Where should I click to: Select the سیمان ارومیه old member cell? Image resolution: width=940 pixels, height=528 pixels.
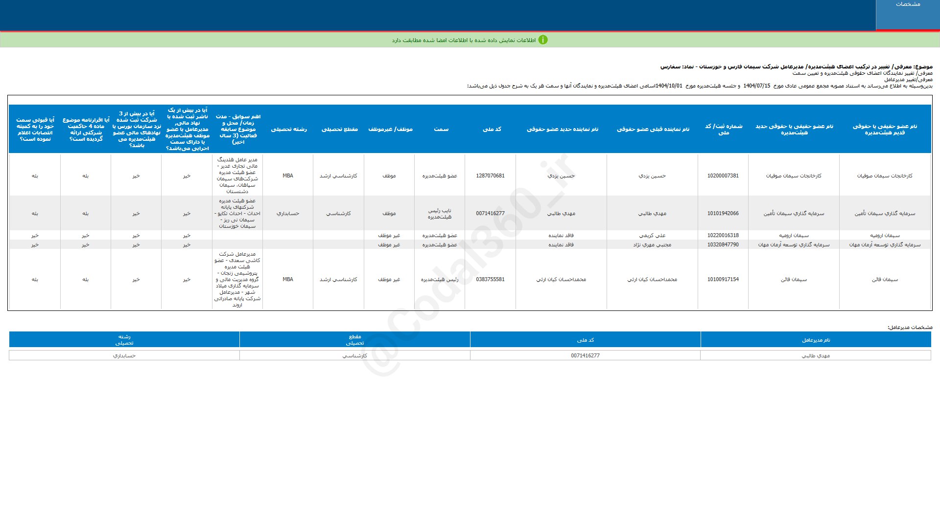click(x=885, y=236)
